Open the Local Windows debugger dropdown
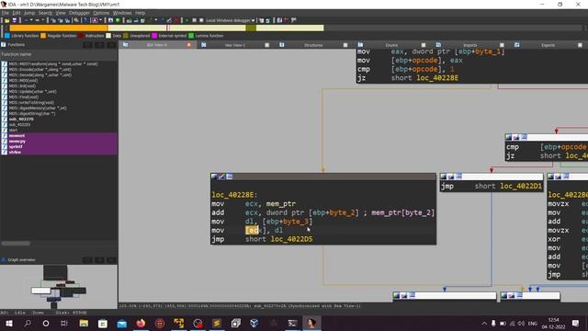This screenshot has width=588, height=331. click(x=231, y=20)
